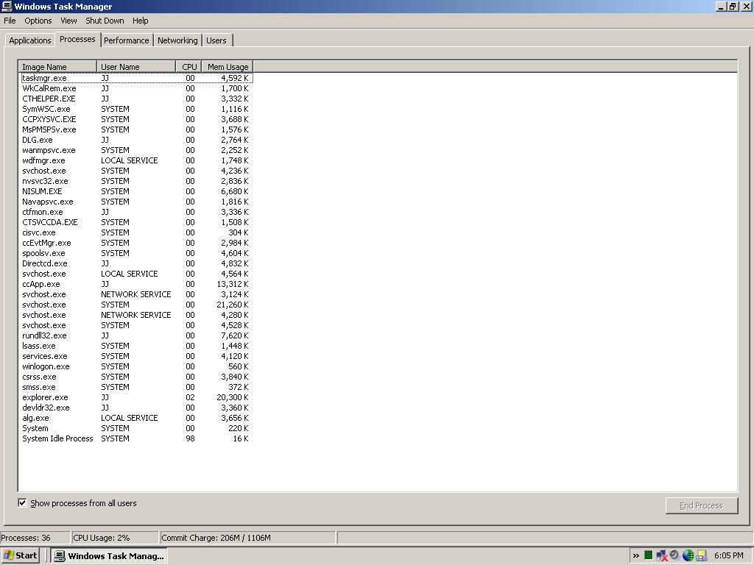Sort by the User Name column header
Viewport: 754px width, 565px height.
136,67
